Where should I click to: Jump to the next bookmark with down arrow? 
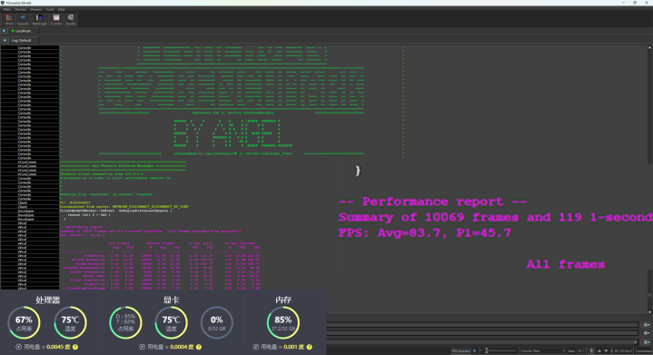pos(606,350)
